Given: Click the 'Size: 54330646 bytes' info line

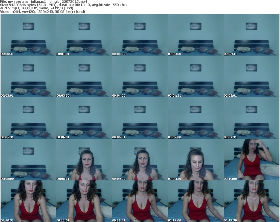Looking at the screenshot, I should click(x=63, y=5).
